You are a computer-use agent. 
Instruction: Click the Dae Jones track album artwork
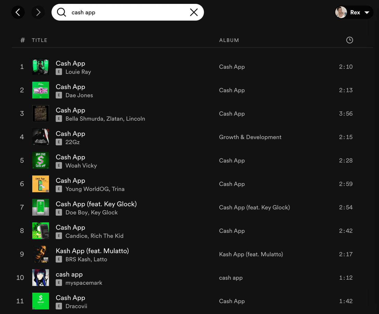(x=41, y=90)
